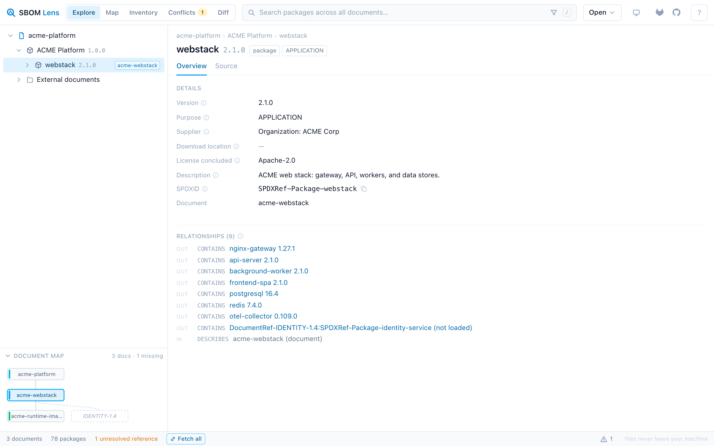The width and height of the screenshot is (714, 446).
Task: Select the acme-platform node in document map
Action: [36, 374]
